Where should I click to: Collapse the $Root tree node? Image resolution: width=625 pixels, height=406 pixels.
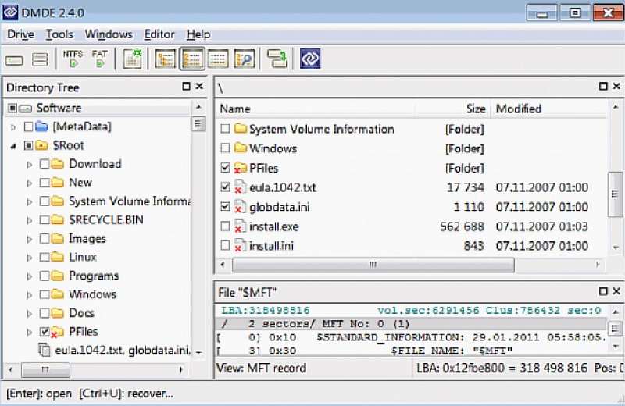click(x=13, y=146)
